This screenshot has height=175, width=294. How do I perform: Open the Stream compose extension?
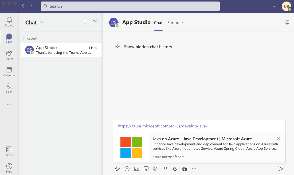[x=156, y=169]
